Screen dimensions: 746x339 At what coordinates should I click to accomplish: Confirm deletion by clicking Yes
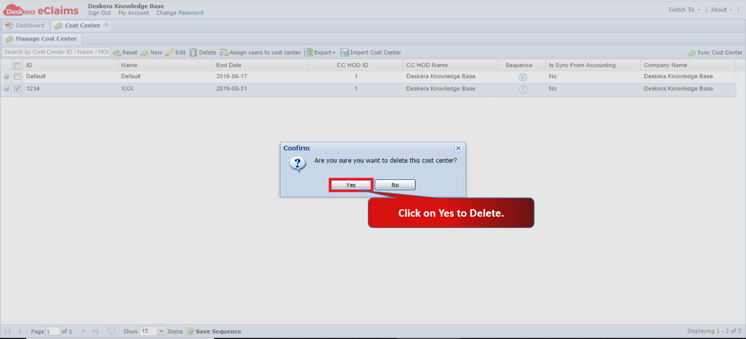[351, 185]
